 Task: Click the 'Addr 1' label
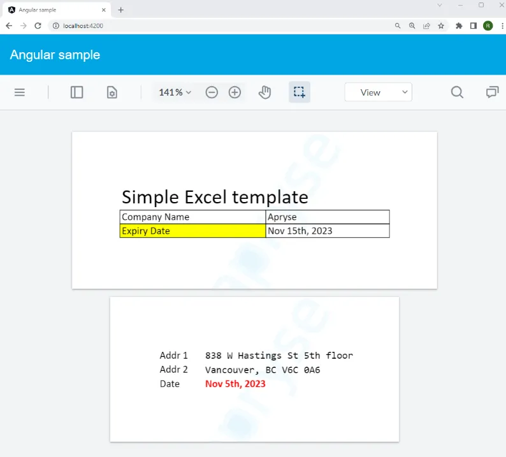[x=173, y=355]
